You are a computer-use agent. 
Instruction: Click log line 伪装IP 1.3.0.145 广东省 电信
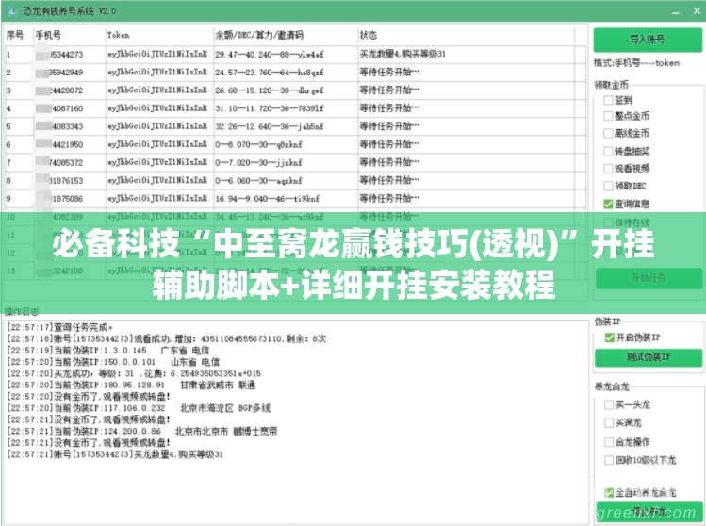pyautogui.click(x=108, y=351)
